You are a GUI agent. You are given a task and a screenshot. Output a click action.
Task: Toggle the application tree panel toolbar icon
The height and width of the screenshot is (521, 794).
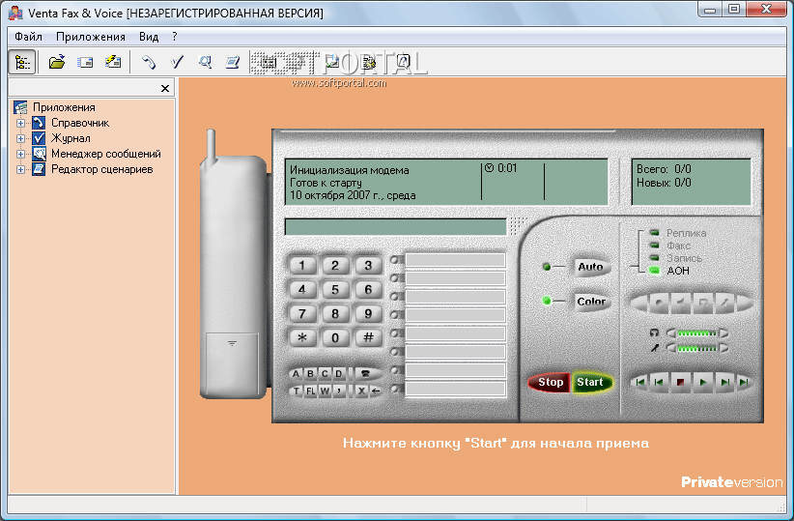(x=22, y=62)
